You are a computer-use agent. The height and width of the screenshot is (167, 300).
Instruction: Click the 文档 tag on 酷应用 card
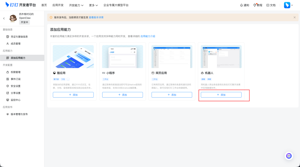pos(63,79)
